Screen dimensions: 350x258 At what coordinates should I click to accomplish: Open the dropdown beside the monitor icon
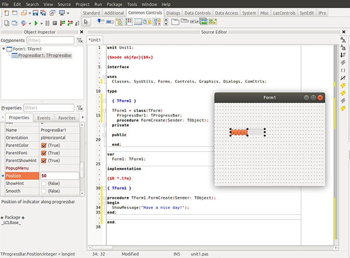click(69, 12)
